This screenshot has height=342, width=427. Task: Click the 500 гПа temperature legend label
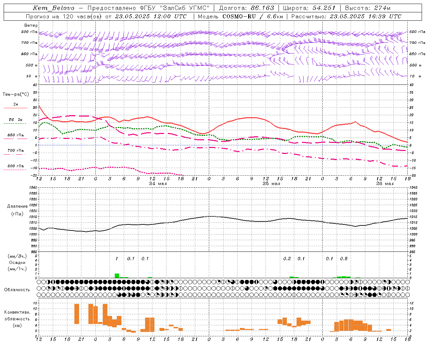pos(16,166)
